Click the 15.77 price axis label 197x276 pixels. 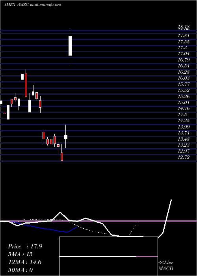[x=184, y=84]
